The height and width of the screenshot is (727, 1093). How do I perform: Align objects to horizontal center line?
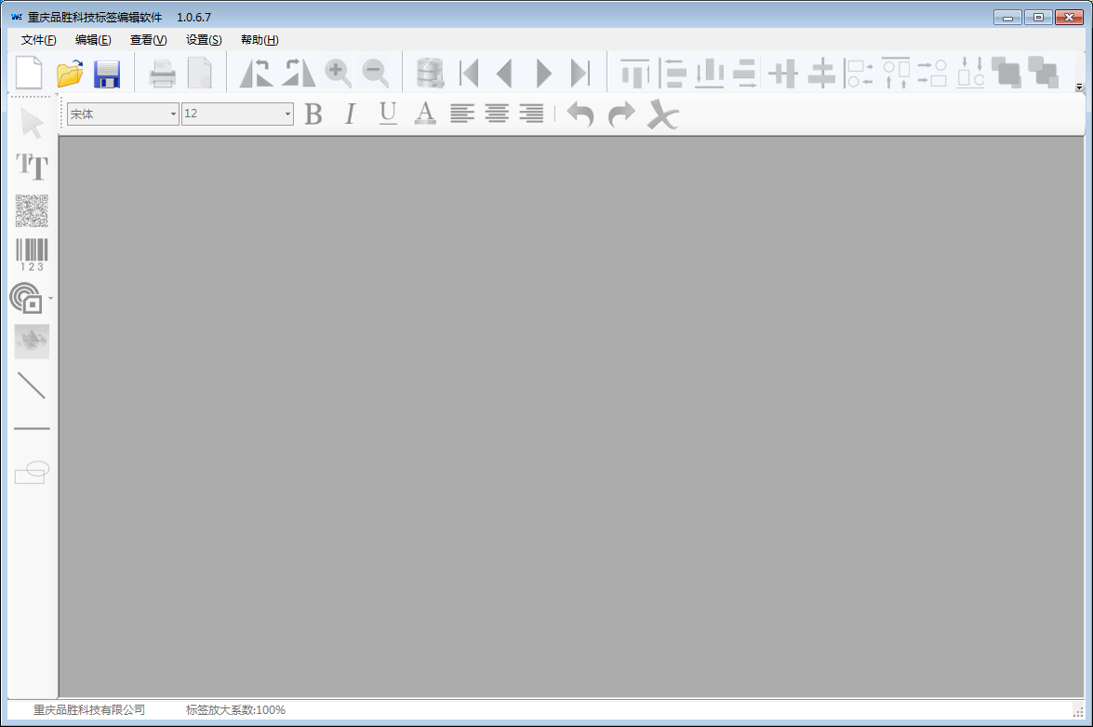pyautogui.click(x=783, y=74)
